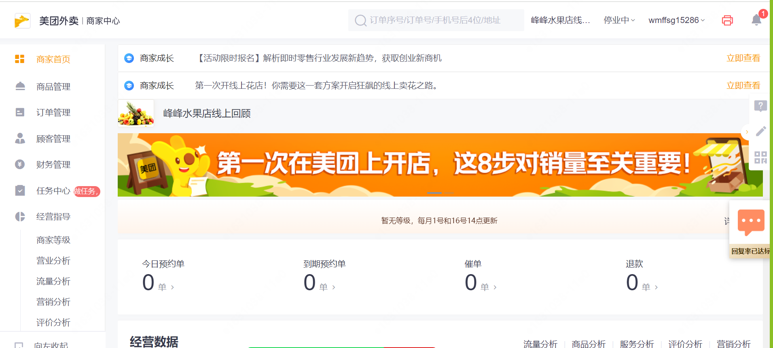The height and width of the screenshot is (348, 773).
Task: Expand the 停业中 status dropdown
Action: [619, 20]
